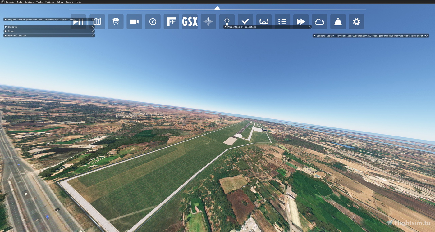Expand the Objects panel
This screenshot has height=232, width=435.
pos(5,27)
